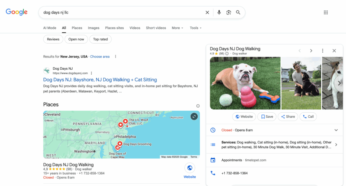Go to next result in side panel

(311, 51)
